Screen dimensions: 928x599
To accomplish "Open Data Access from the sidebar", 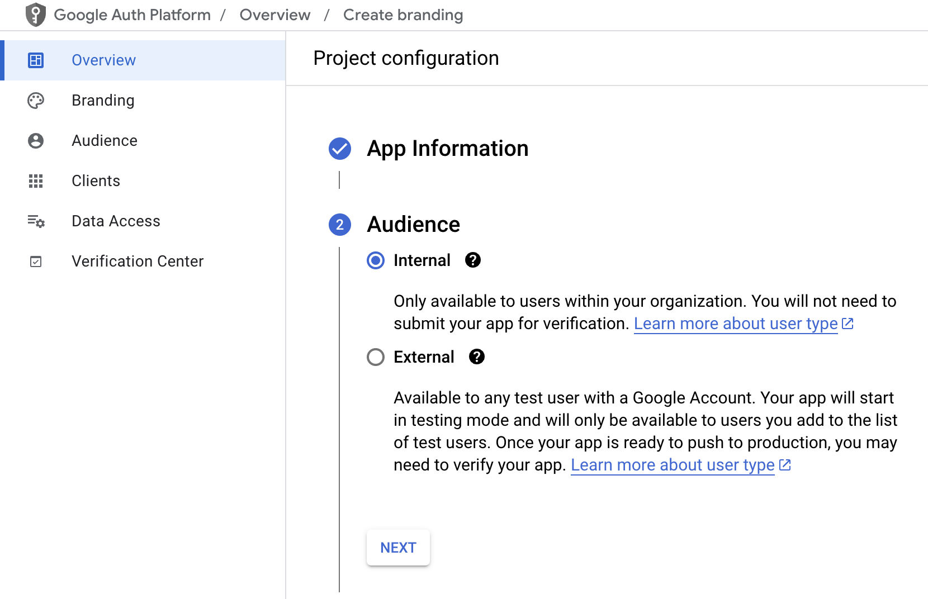I will (116, 221).
